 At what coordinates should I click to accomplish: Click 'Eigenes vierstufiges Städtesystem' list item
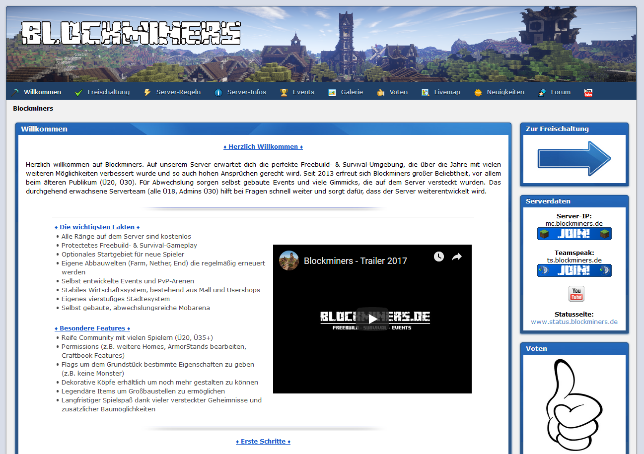[116, 299]
